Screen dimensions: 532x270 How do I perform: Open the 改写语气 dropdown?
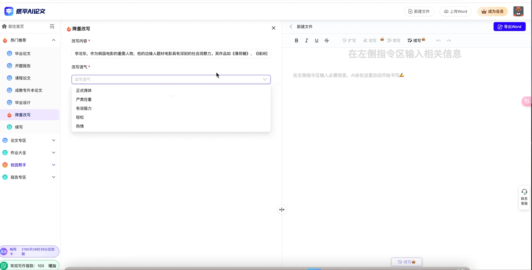pos(171,79)
